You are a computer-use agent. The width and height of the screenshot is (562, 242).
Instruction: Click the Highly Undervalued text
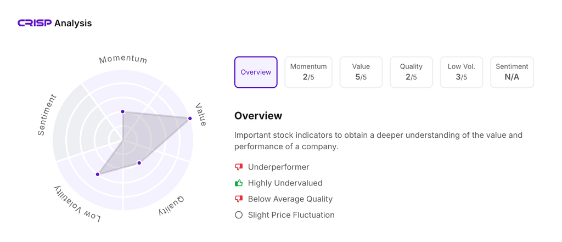click(285, 183)
